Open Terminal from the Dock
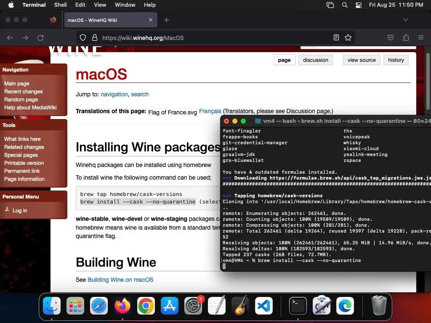 298,306
